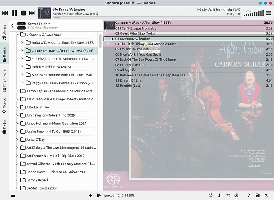Select track 08 Exactly Like You

(x=188, y=65)
